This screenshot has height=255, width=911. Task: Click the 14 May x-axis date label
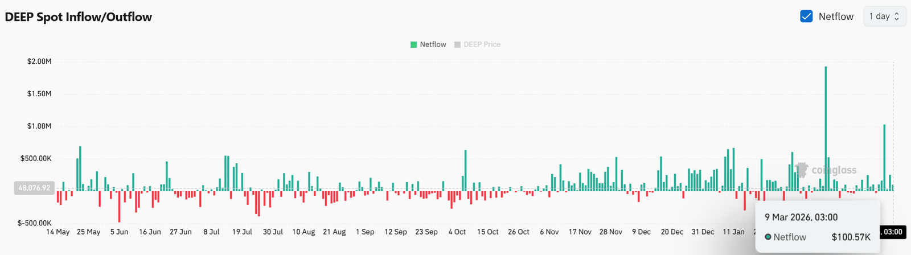pyautogui.click(x=58, y=232)
